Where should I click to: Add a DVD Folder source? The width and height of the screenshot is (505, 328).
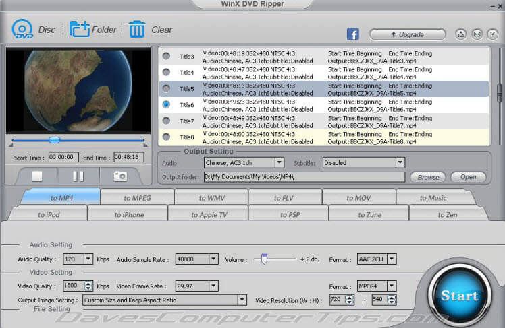(x=79, y=29)
